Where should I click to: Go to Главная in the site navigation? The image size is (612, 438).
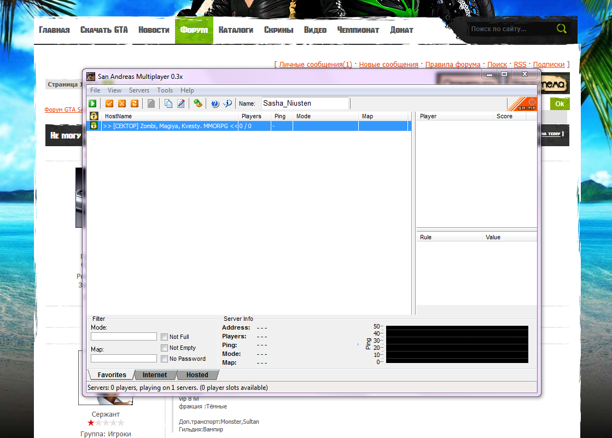pos(54,30)
